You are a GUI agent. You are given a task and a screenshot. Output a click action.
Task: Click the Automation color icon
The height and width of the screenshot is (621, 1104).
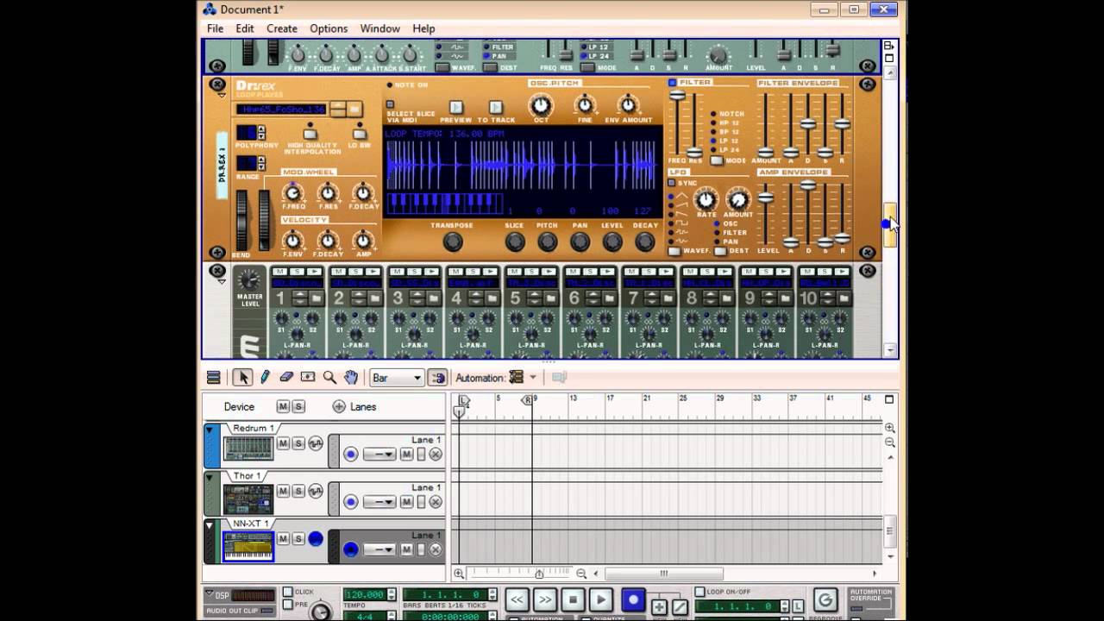[x=517, y=377]
